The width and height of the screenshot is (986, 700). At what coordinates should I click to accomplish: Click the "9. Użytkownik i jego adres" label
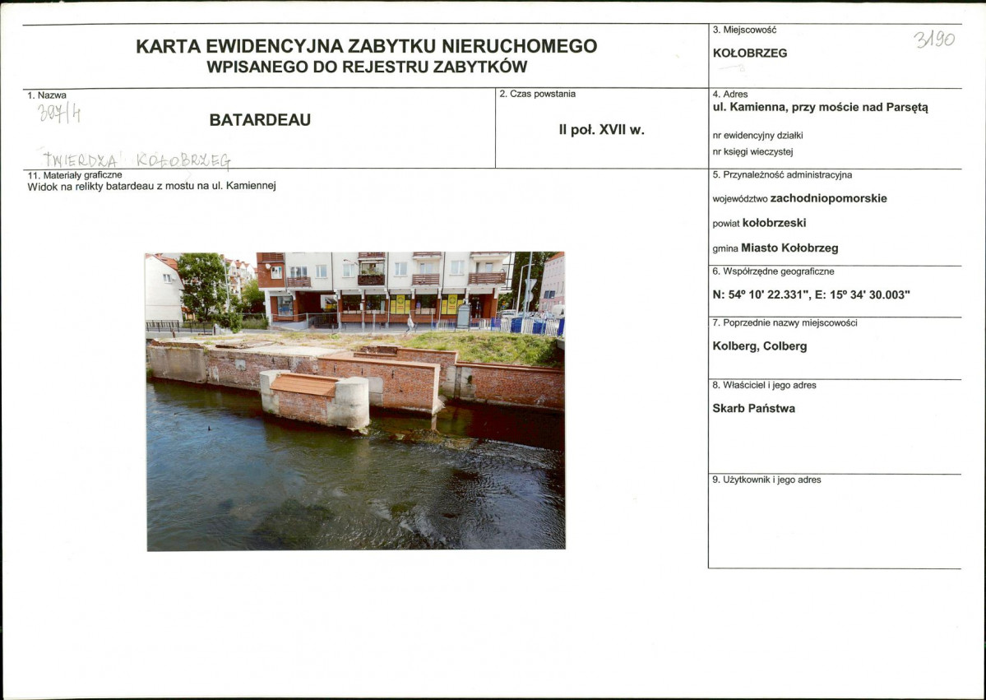(x=766, y=480)
